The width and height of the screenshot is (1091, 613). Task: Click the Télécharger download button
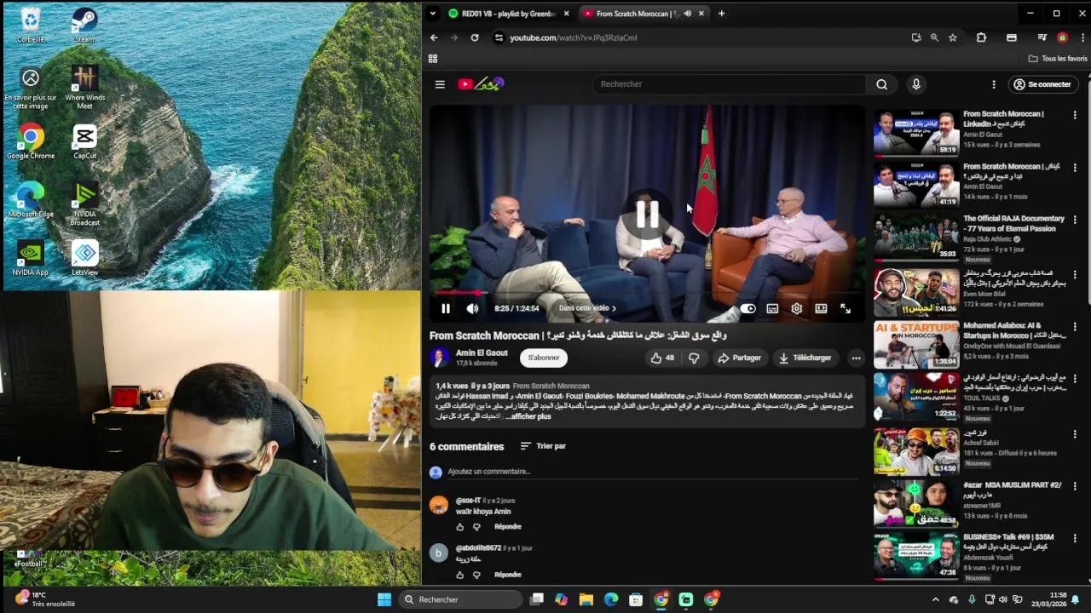click(x=805, y=358)
